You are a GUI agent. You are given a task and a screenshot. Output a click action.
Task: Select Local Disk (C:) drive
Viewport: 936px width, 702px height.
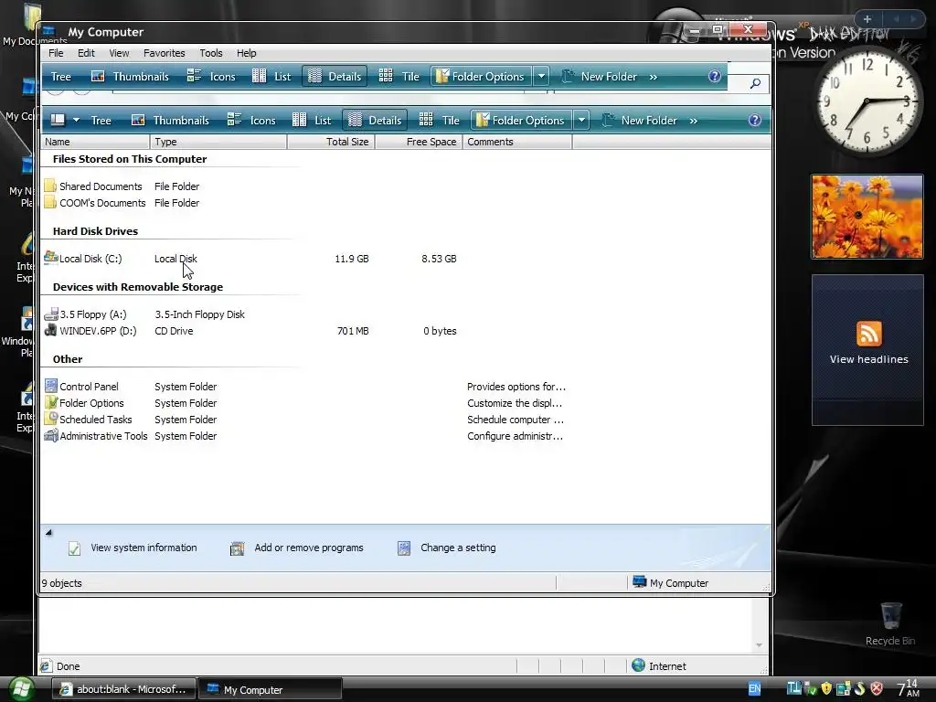click(x=83, y=259)
